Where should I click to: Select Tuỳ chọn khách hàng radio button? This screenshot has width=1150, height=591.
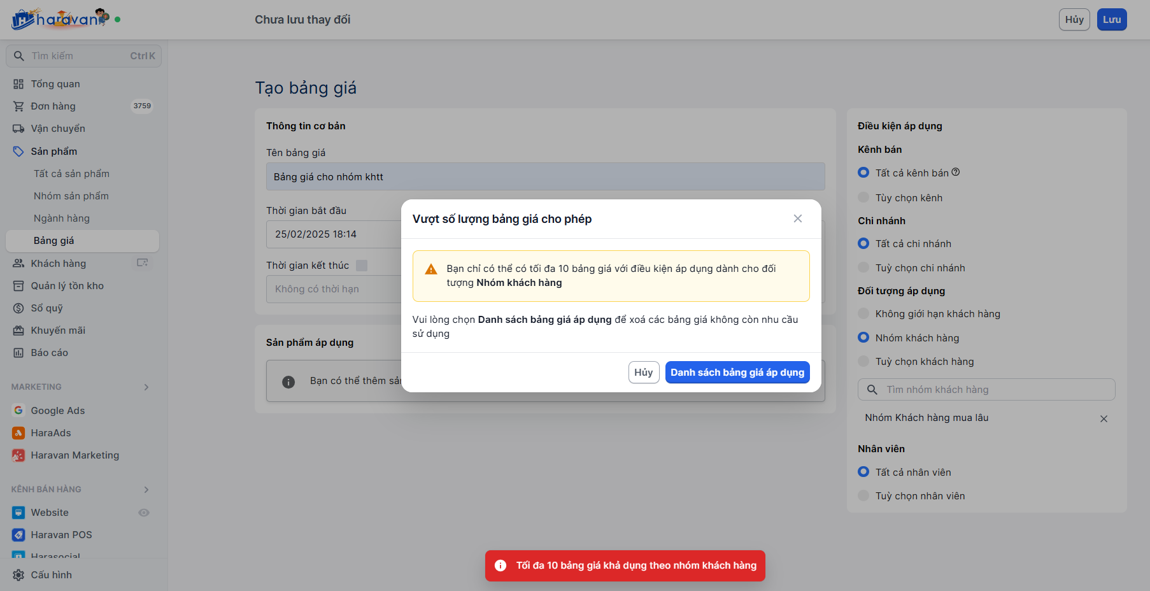(x=863, y=361)
